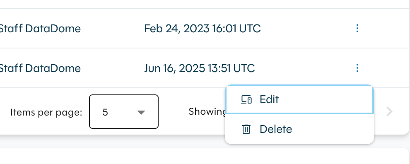
Task: Choose the Delete text in the context menu
Action: click(275, 129)
